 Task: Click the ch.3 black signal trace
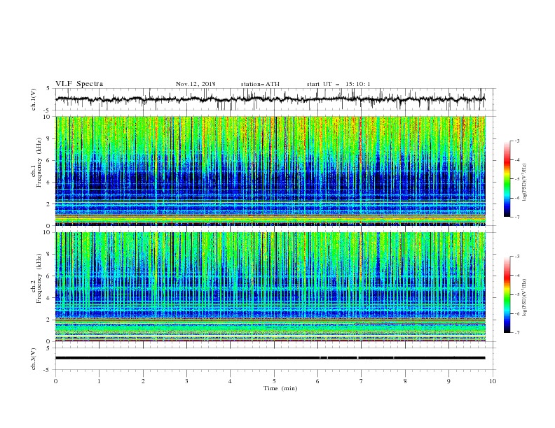pyautogui.click(x=270, y=358)
